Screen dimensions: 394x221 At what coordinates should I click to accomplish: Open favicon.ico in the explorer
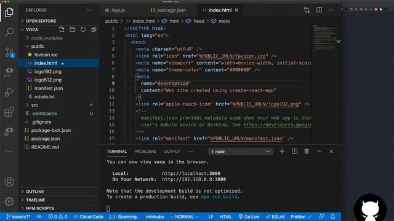tap(59, 55)
